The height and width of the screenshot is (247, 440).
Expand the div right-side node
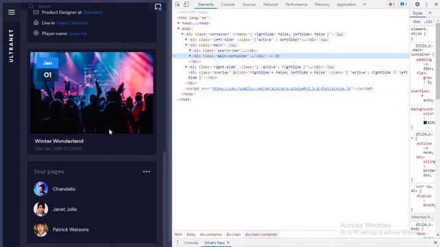[x=186, y=67]
